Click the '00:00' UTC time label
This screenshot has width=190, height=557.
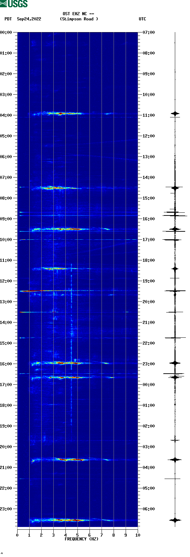149,385
